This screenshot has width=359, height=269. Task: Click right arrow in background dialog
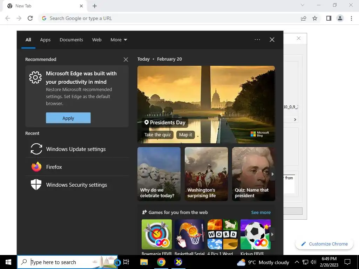pyautogui.click(x=295, y=120)
